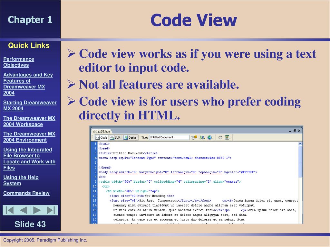
Task: Select the ch1ex05.htm document tab
Action: [x=102, y=132]
